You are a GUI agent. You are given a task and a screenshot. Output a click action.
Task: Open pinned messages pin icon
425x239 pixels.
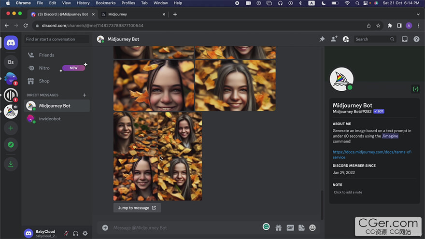point(322,39)
